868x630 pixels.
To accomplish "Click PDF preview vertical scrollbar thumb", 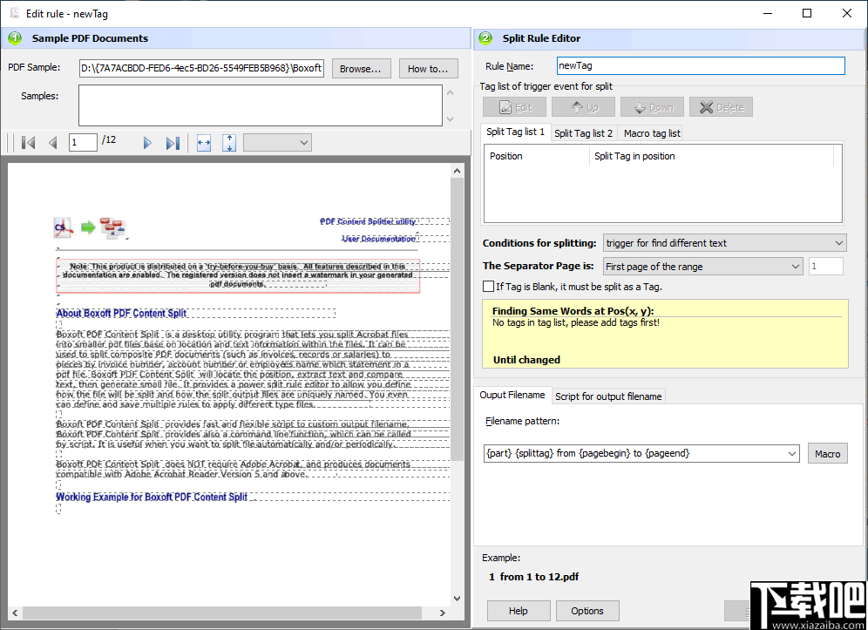I will click(457, 320).
